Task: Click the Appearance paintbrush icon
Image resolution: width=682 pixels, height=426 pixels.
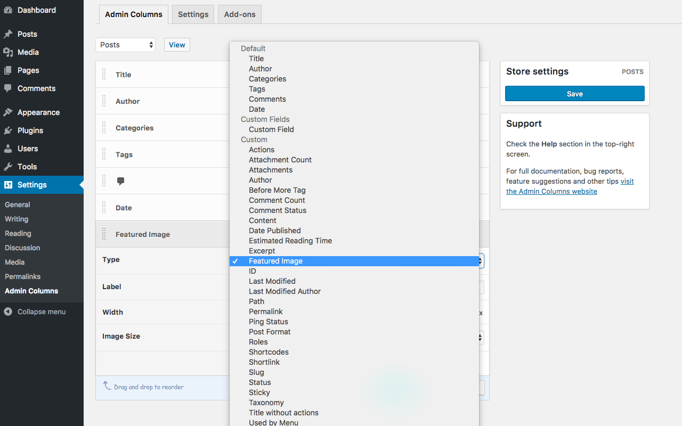Action: [8, 112]
